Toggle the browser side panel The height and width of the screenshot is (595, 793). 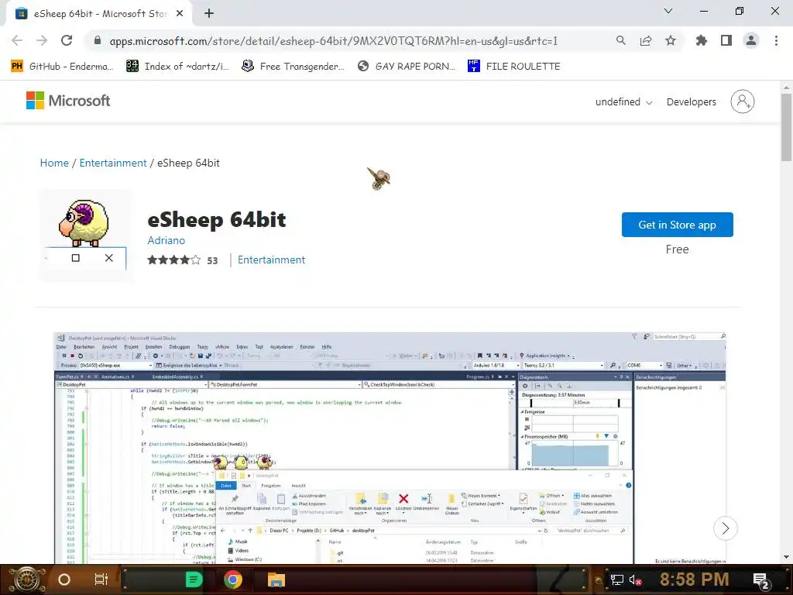pos(726,40)
